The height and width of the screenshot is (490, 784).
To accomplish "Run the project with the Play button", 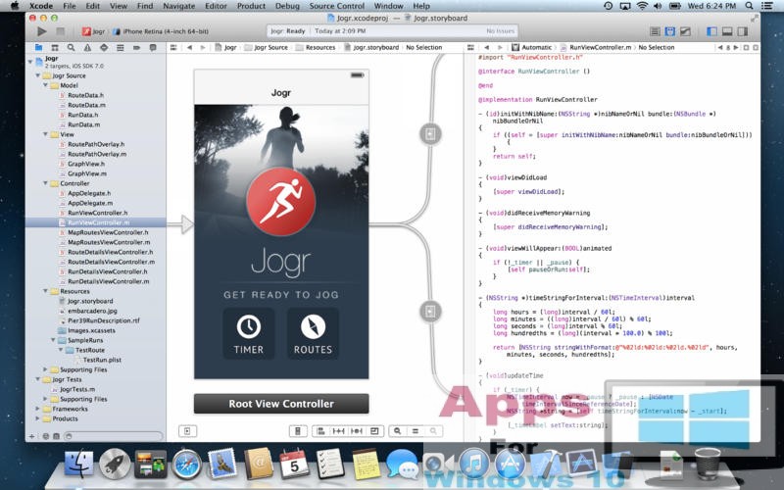I will point(42,31).
